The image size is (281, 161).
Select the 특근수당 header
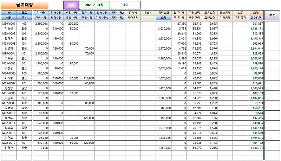click(87, 13)
